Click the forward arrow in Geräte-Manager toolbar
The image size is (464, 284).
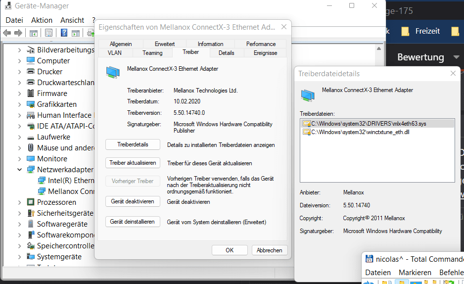18,33
